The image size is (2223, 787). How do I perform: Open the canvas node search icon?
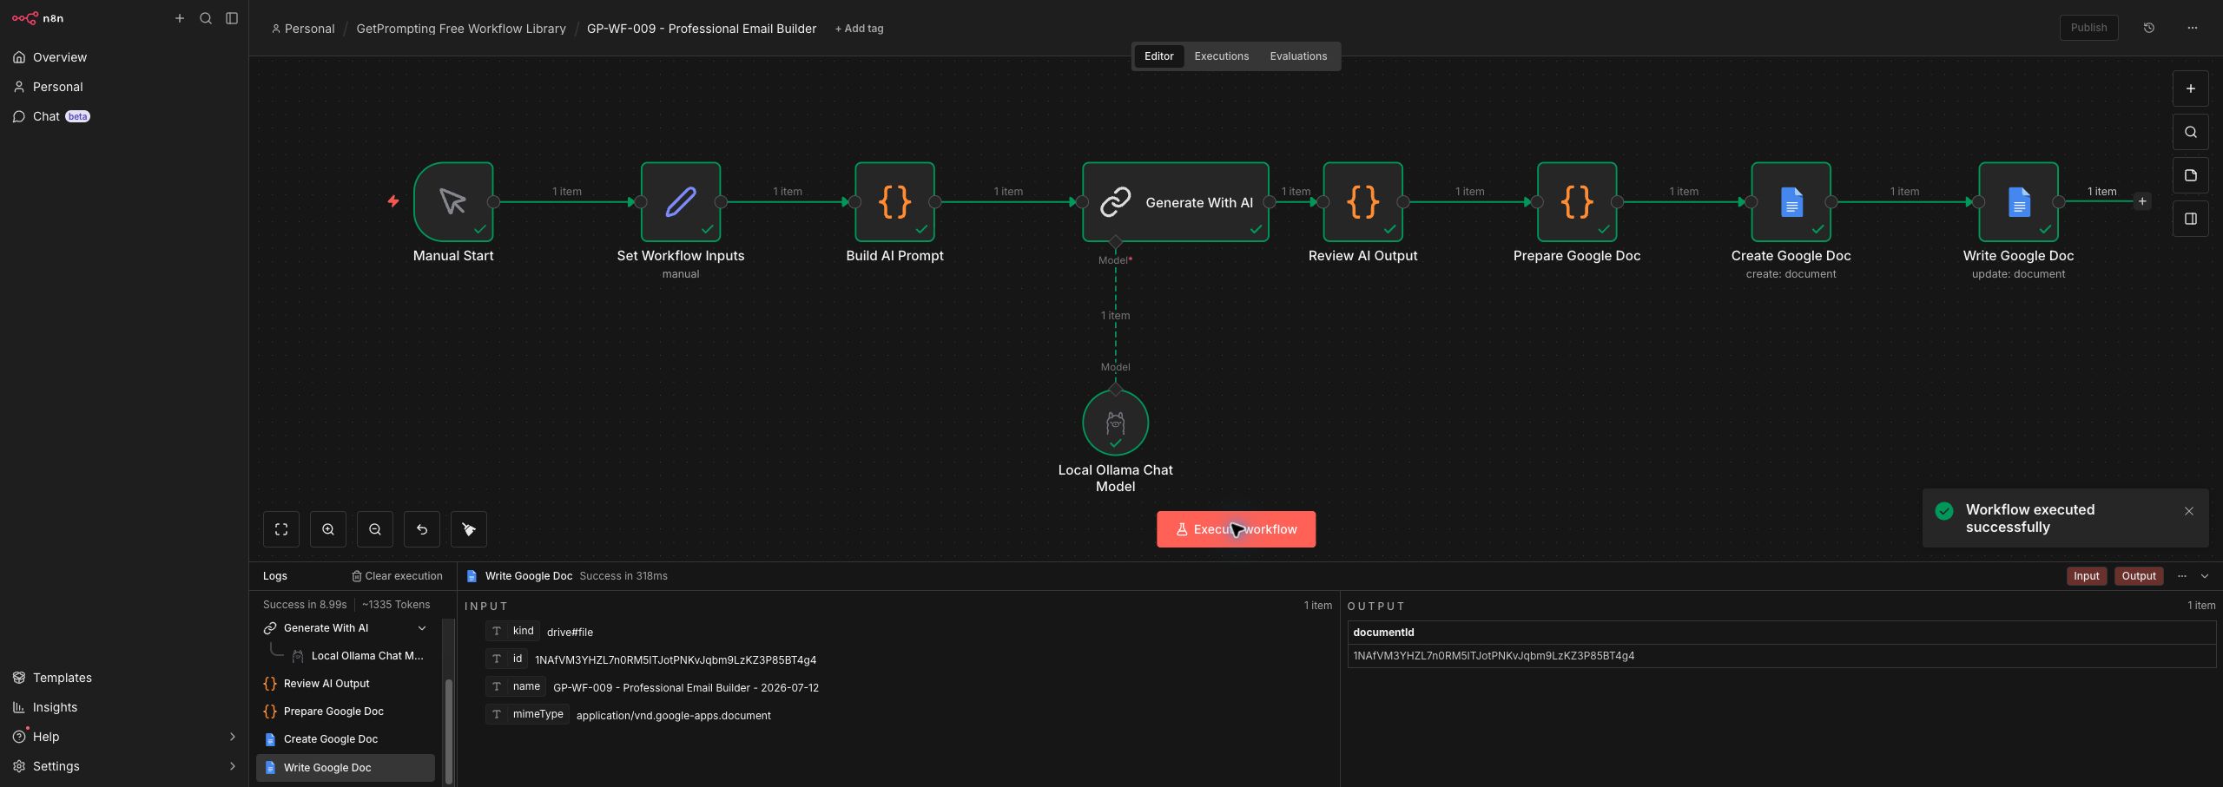(2191, 132)
